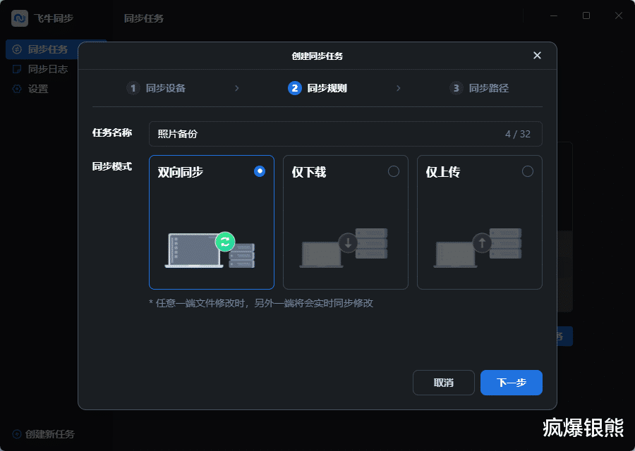Click the upload-only arrow illustration
The image size is (635, 451).
(478, 248)
